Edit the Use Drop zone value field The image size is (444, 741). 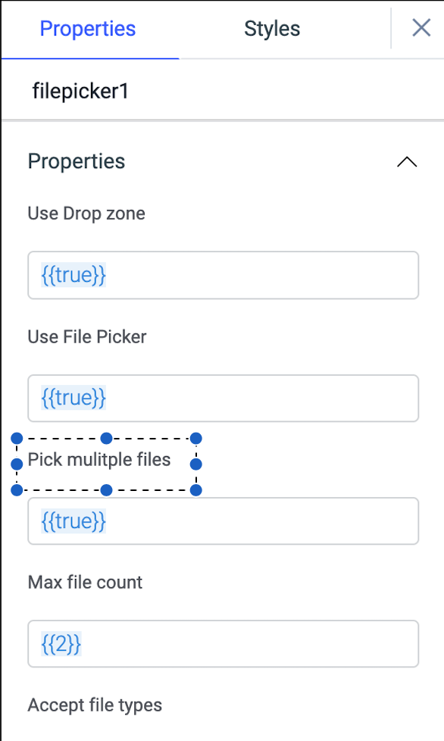(x=223, y=275)
